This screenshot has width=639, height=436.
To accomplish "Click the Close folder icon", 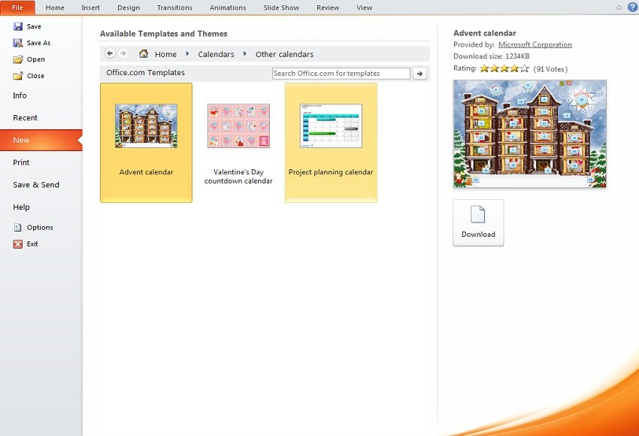I will click(x=18, y=76).
